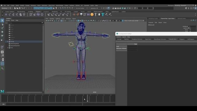Click the Outliner horizontal scrollbar
Viewport: 197px width, 111px height.
pos(24,92)
